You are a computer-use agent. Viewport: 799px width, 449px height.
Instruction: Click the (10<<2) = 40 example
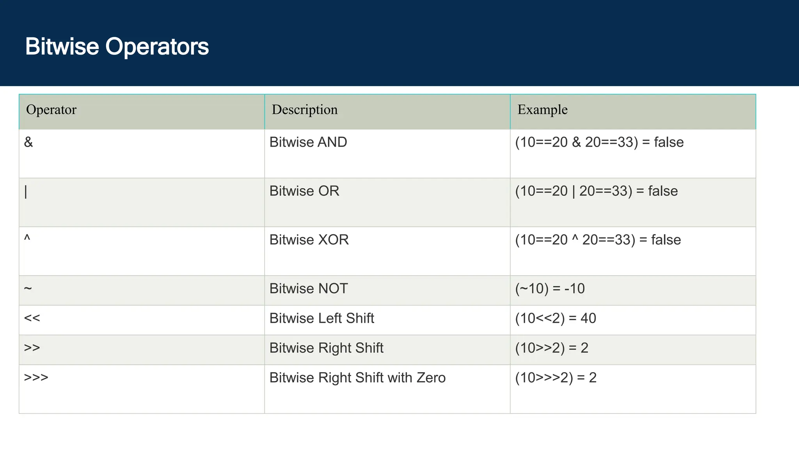tap(556, 318)
